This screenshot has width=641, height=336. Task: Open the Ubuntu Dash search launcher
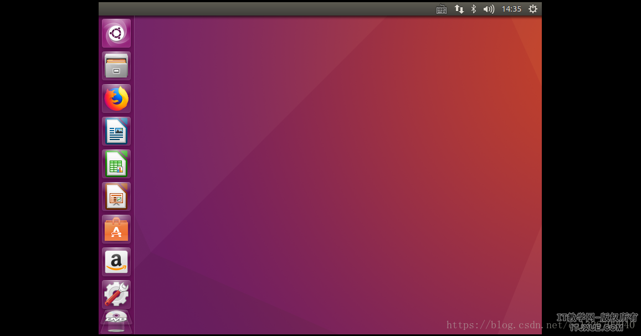[116, 33]
